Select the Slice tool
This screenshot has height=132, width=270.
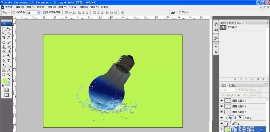pos(9,37)
